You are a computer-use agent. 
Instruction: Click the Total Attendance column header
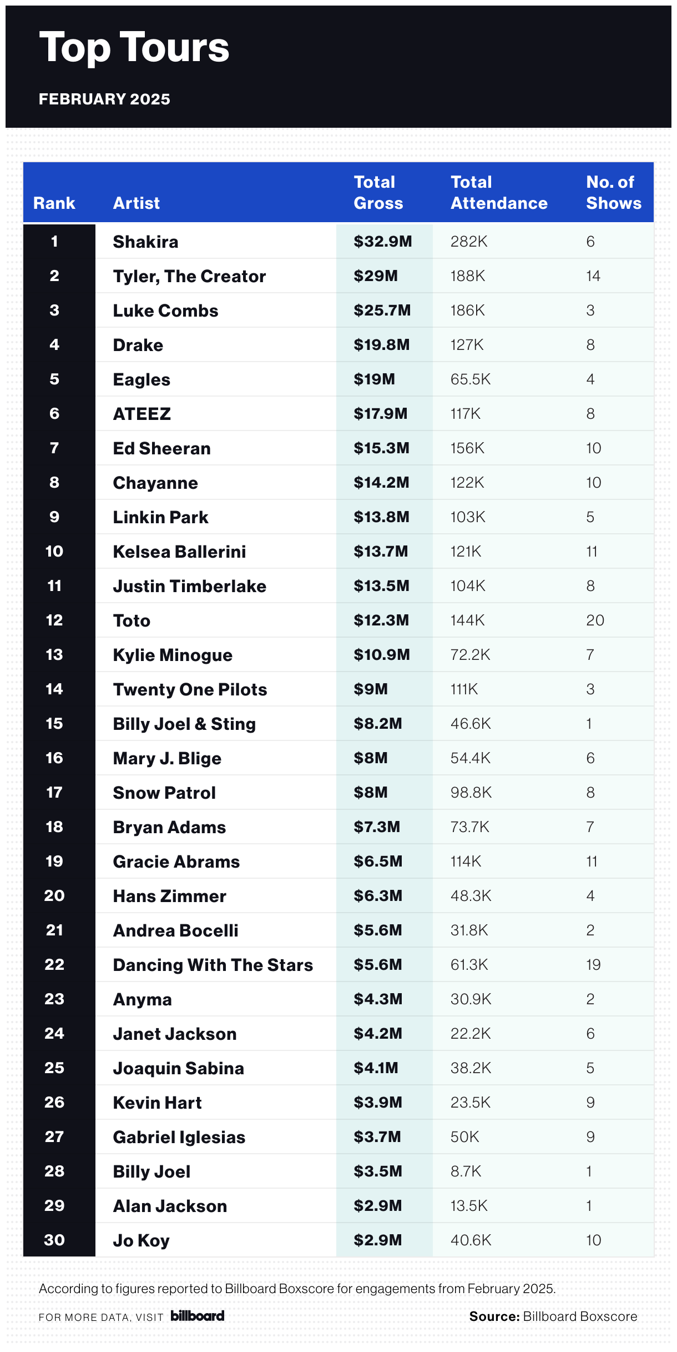[499, 193]
